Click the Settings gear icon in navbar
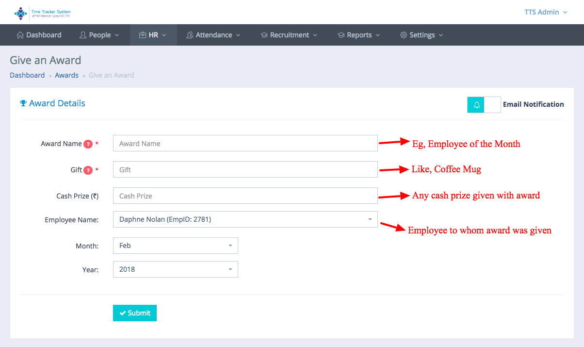Image resolution: width=584 pixels, height=347 pixels. click(x=403, y=35)
